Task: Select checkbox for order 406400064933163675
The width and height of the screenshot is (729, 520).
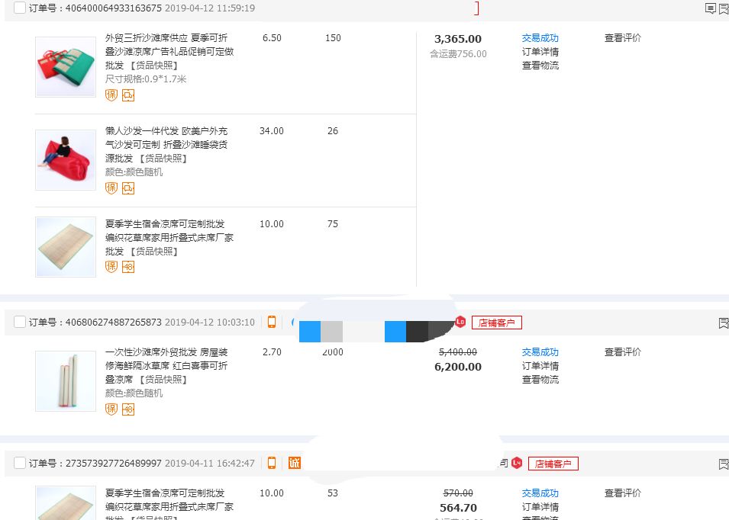Action: tap(20, 8)
